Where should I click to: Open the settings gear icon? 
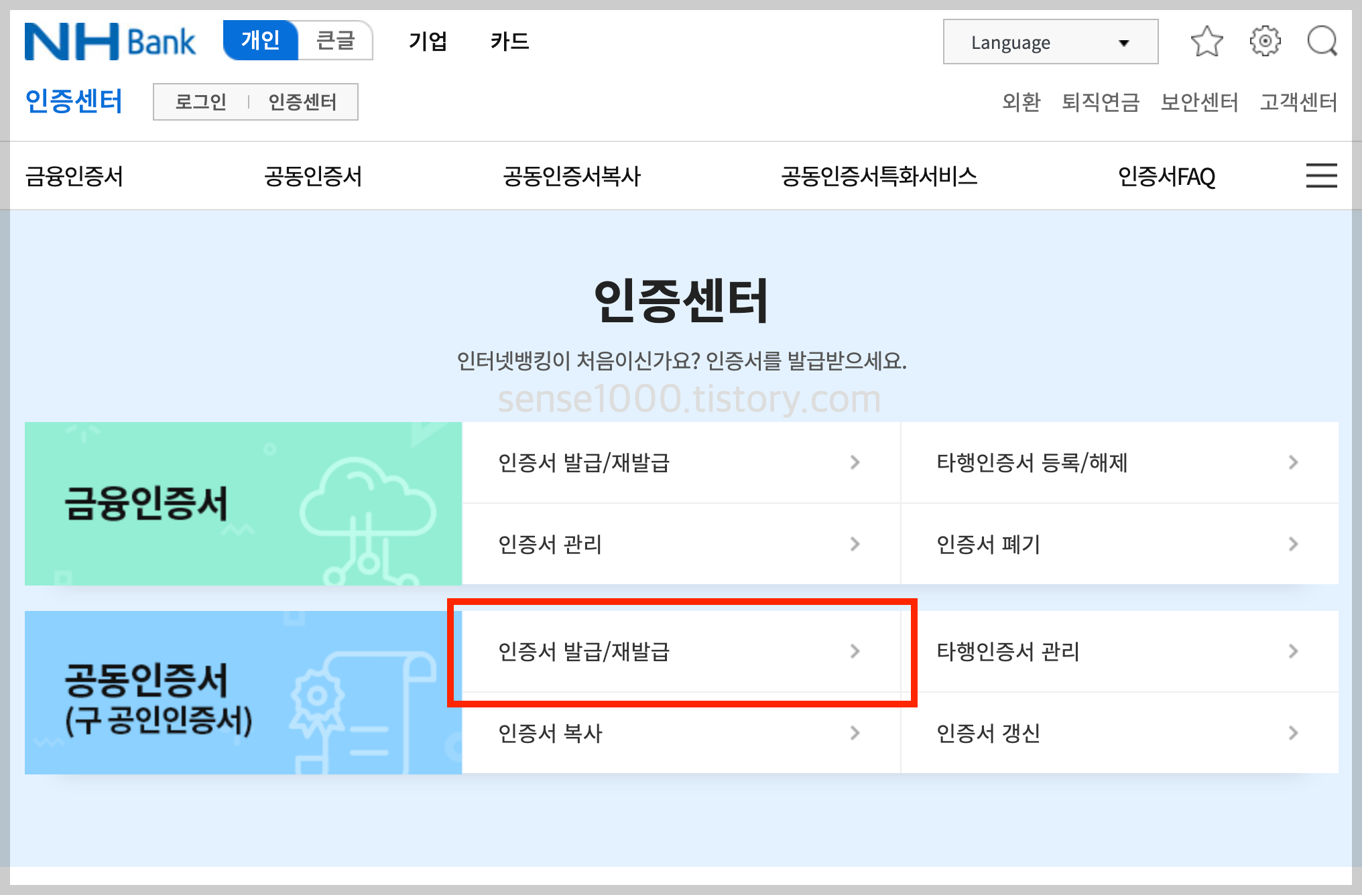click(1265, 42)
